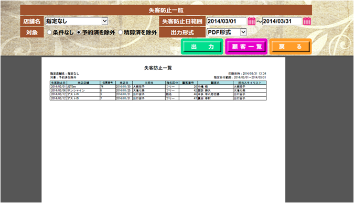Click the 対象：予約済を除外 line in report
The width and height of the screenshot is (354, 203).
click(63, 77)
